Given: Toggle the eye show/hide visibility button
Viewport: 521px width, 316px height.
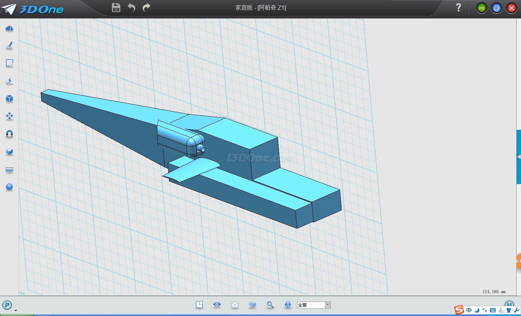Looking at the screenshot, I should [217, 304].
